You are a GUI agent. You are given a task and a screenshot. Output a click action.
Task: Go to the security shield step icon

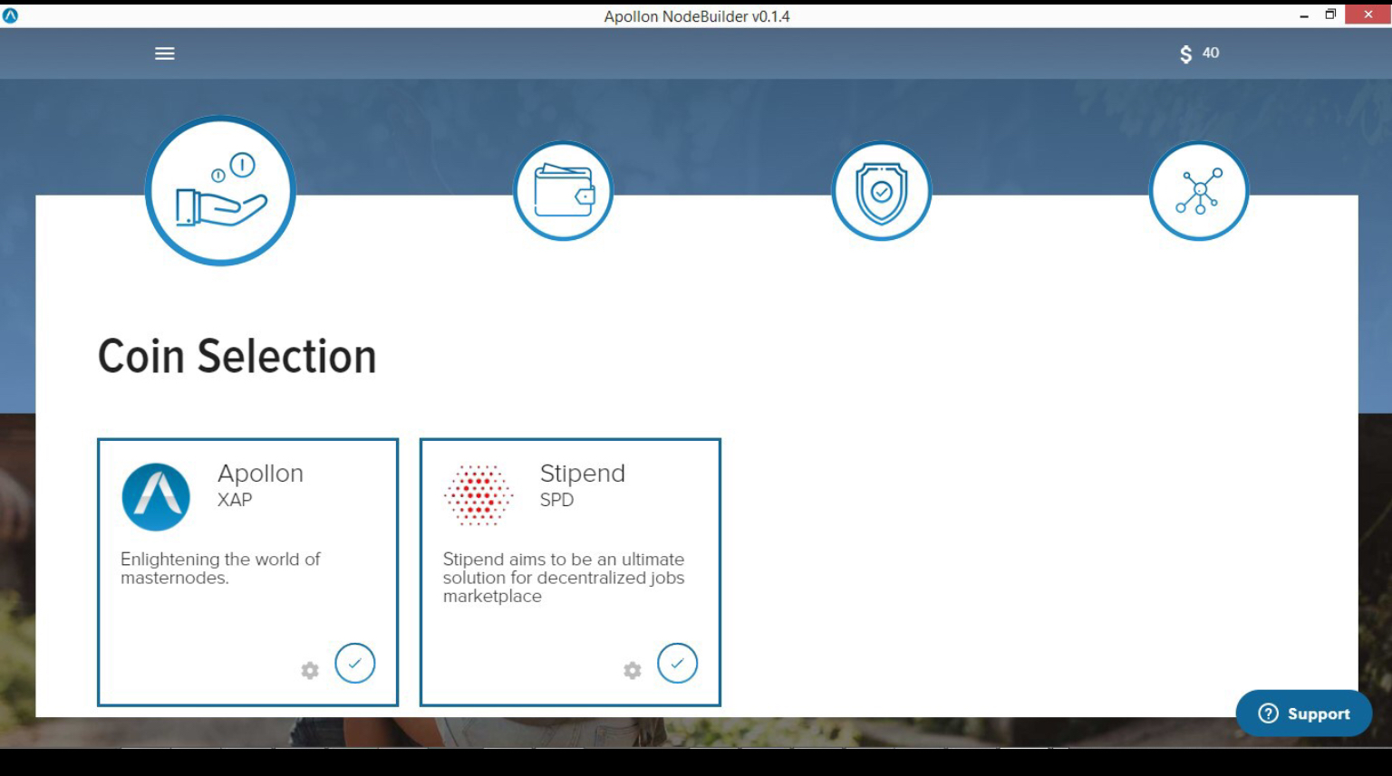click(x=882, y=191)
